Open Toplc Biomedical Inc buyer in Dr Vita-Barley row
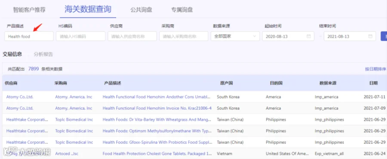The image size is (387, 159). click(x=74, y=120)
